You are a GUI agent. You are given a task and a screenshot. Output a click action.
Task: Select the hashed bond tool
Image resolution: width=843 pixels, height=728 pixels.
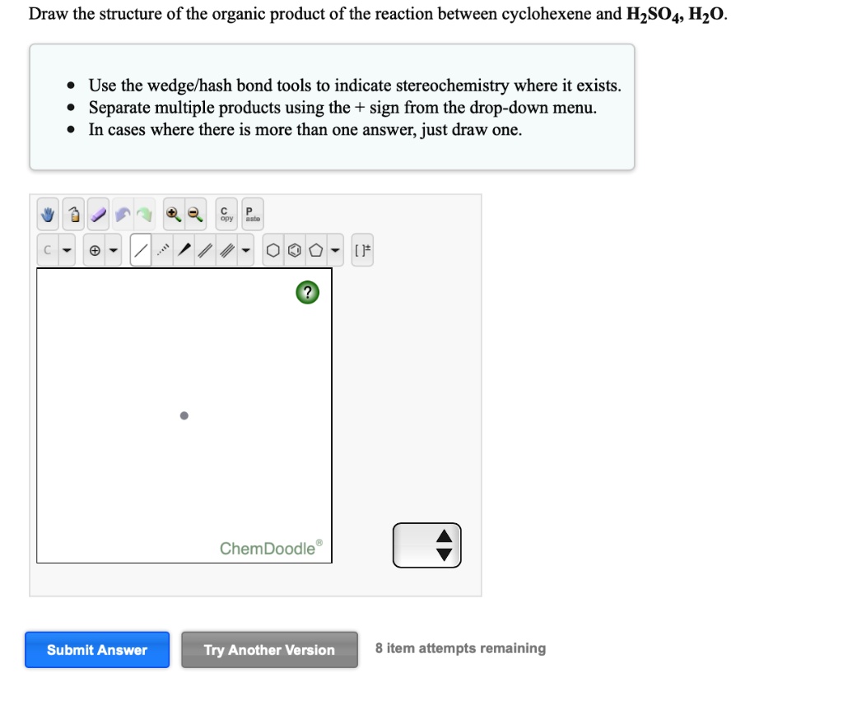coord(161,249)
